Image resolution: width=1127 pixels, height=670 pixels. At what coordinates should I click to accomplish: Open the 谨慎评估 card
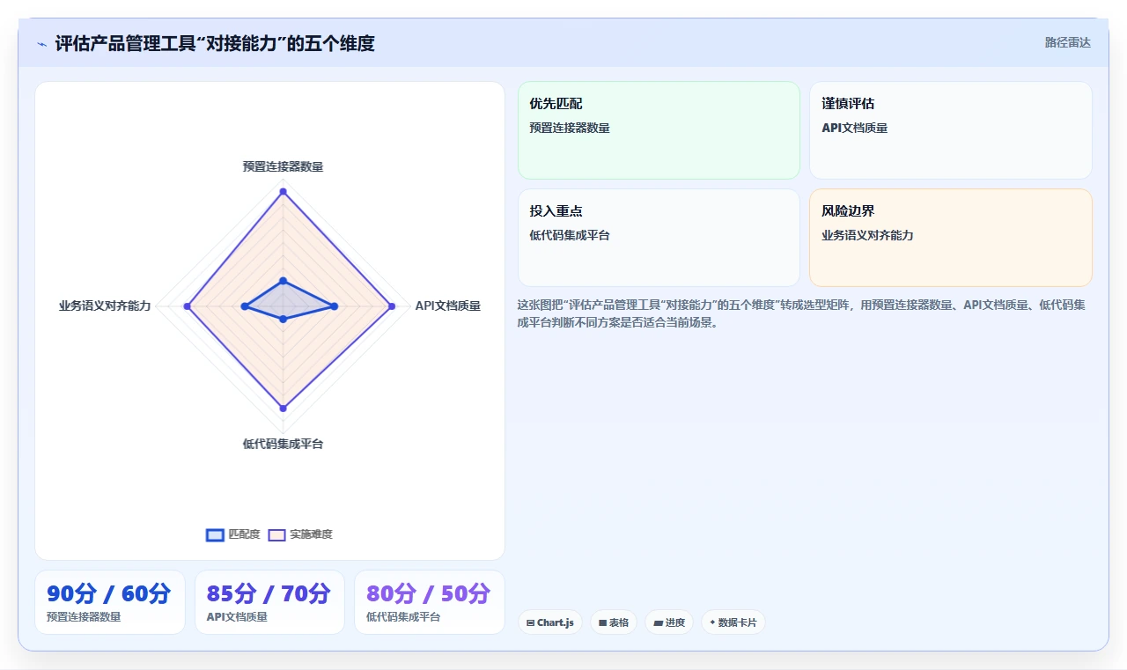(951, 130)
